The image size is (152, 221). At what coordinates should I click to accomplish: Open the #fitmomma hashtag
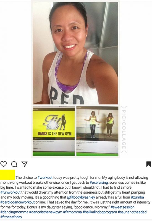point(72,212)
